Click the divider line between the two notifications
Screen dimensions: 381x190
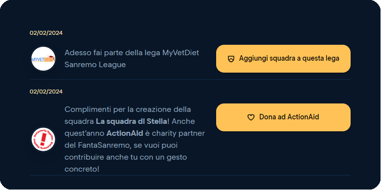[190, 80]
